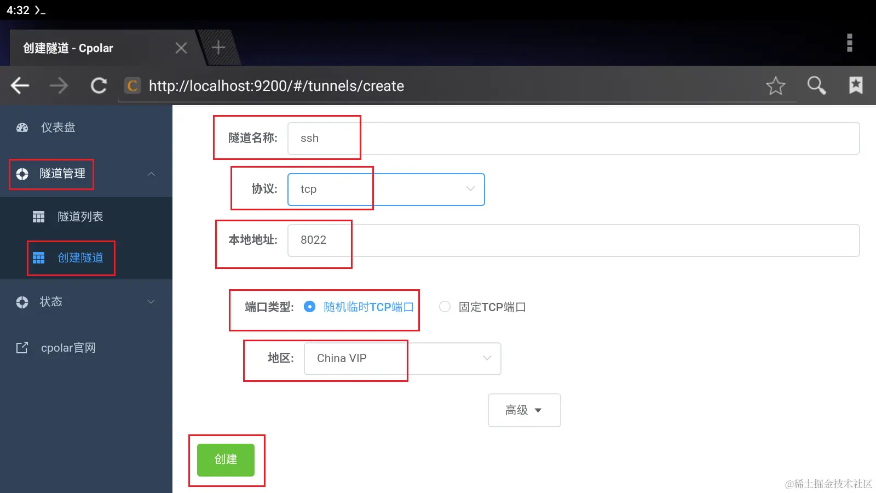Reload the page with the refresh icon
Screen dimensions: 876x493
pyautogui.click(x=99, y=85)
